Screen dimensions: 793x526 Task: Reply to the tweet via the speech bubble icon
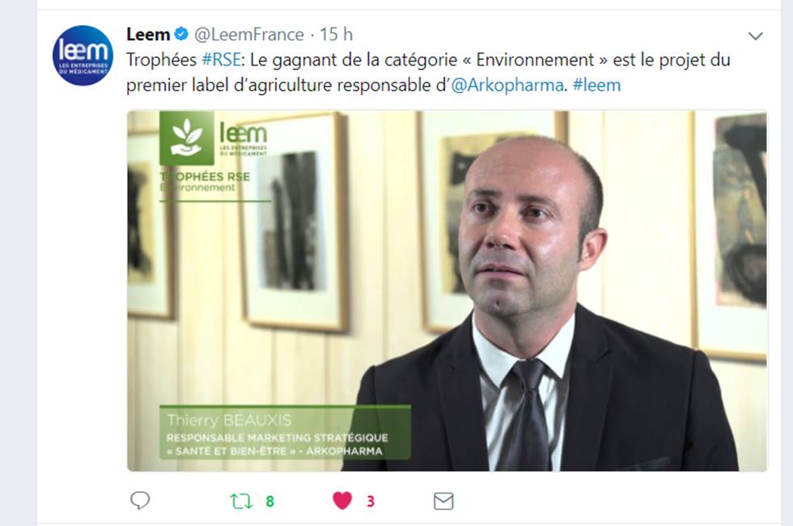coord(140,501)
